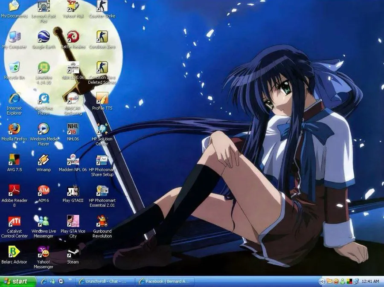Click the Windows Live Messenger desktop shortcut

click(44, 227)
